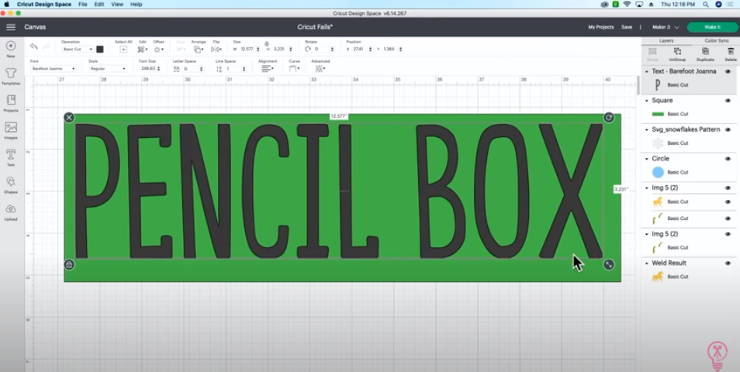Click the Offset tool icon
The image size is (740, 372).
157,49
